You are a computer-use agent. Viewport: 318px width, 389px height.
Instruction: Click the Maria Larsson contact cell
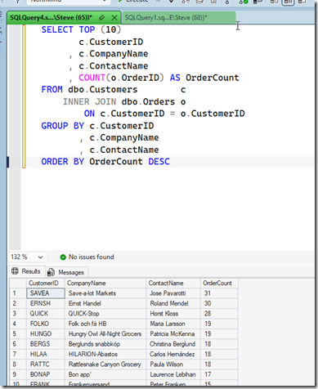173,324
